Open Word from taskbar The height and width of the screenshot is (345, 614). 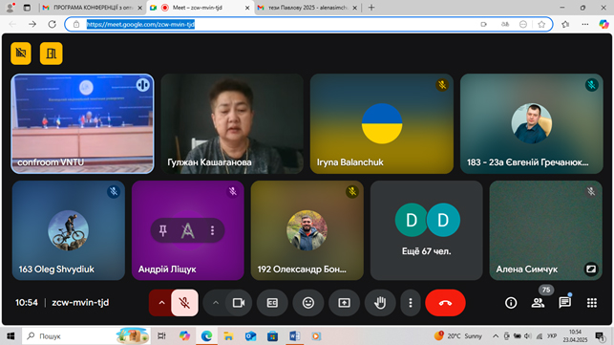294,336
